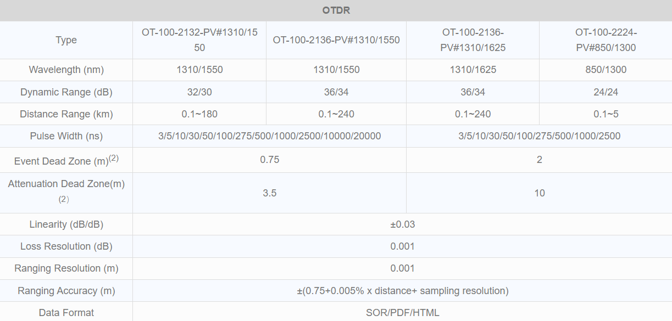The height and width of the screenshot is (321, 672).
Task: Click the OT-100-2136-PV#1310/1625 model heading
Action: pos(473,40)
